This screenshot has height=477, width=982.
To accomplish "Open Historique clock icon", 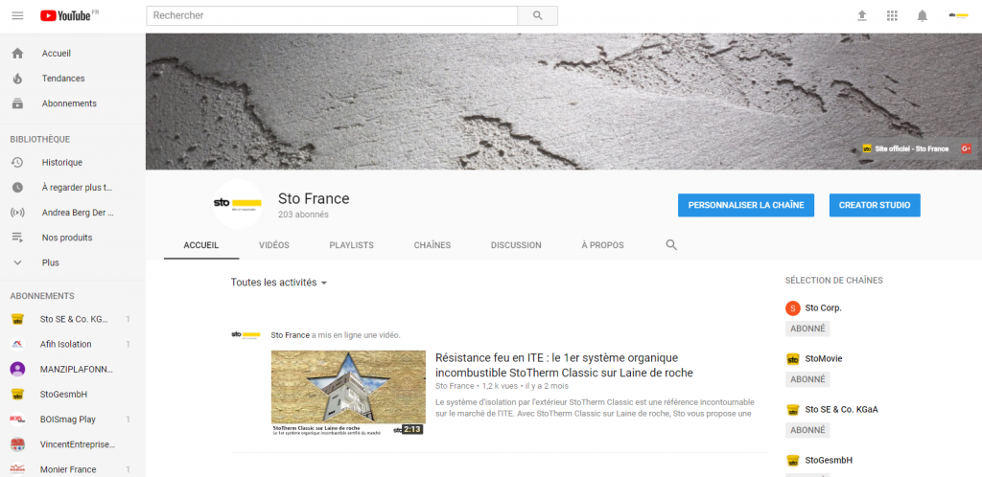I will [x=17, y=163].
